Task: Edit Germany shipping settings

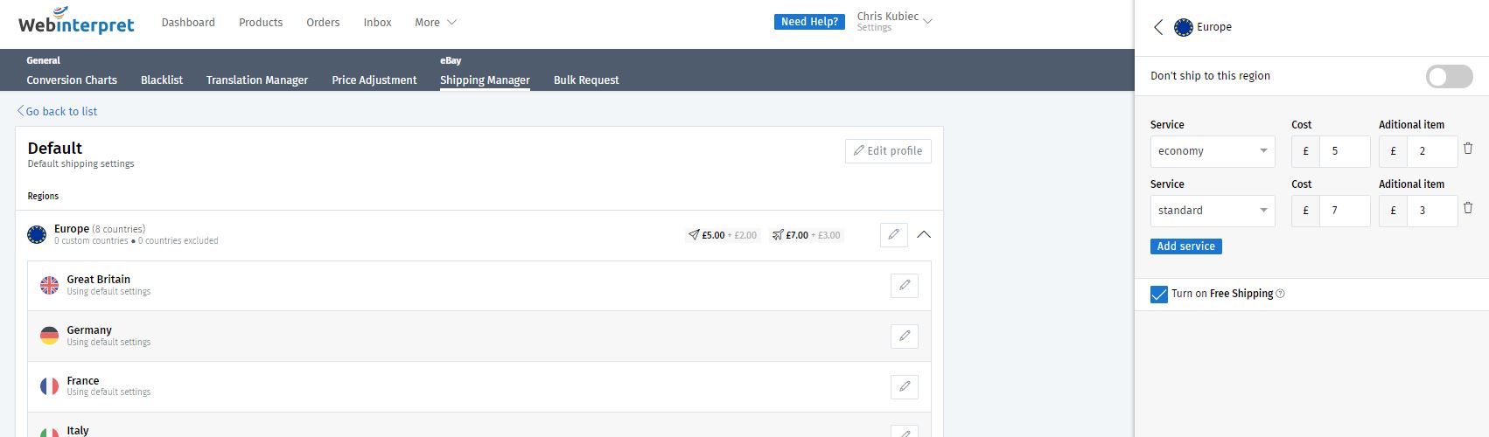Action: pos(905,336)
